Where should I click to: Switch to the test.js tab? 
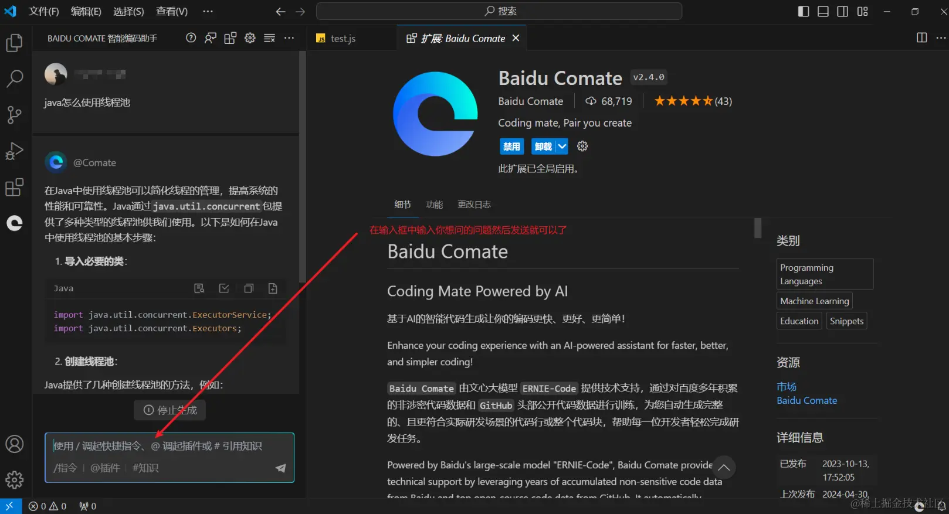[x=343, y=39]
